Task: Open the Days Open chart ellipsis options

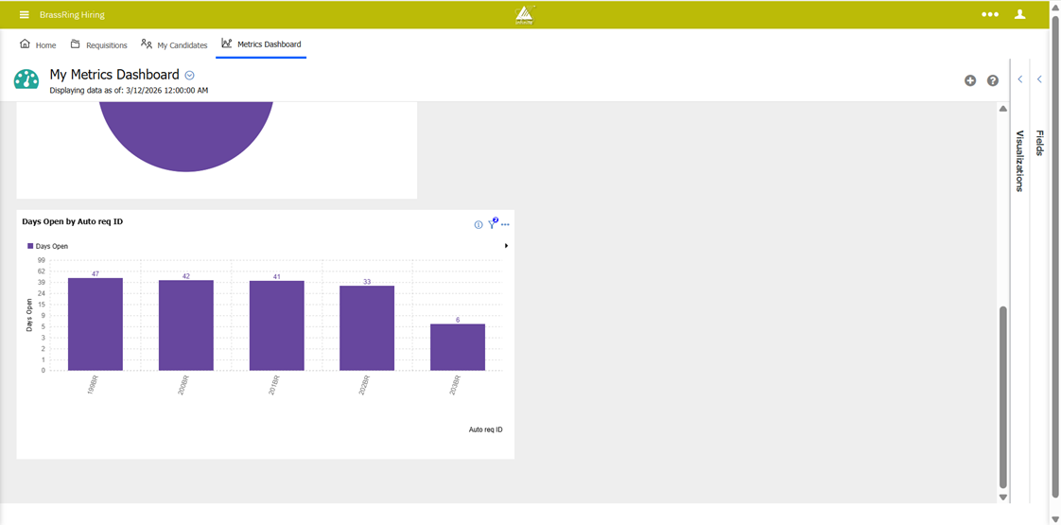Action: (505, 225)
